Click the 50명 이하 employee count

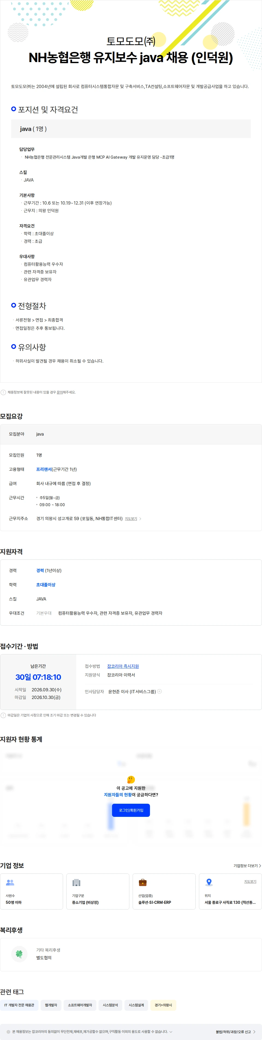(x=14, y=902)
